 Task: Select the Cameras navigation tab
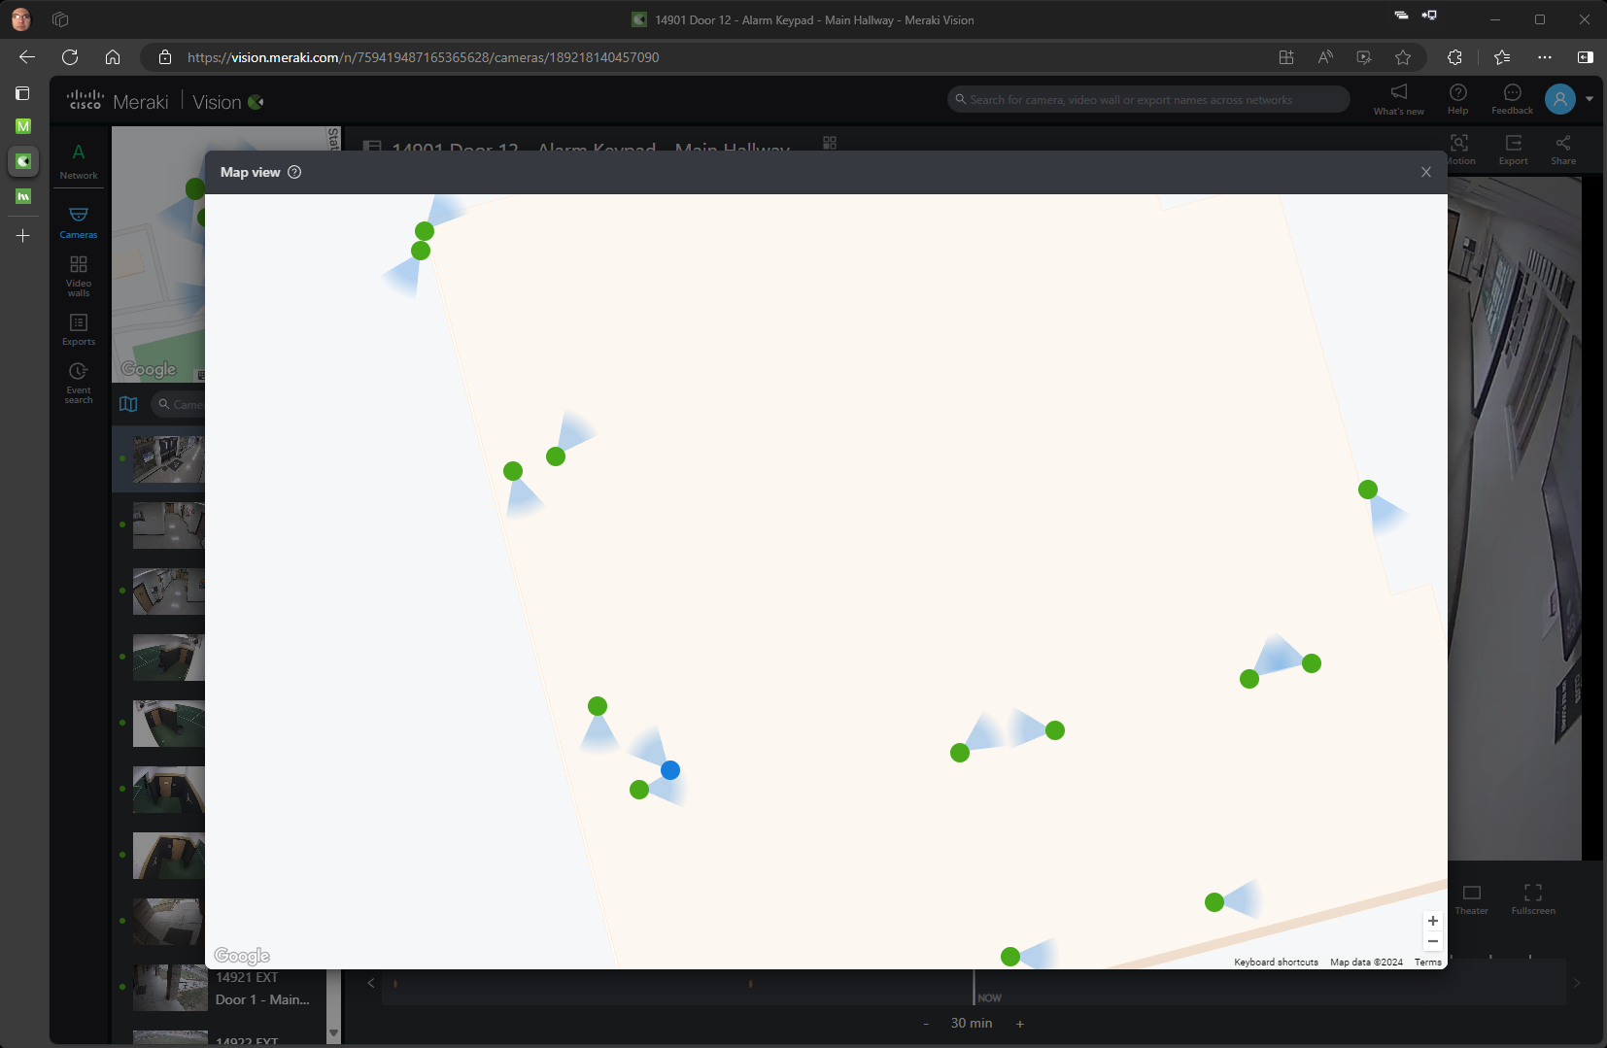coord(78,221)
